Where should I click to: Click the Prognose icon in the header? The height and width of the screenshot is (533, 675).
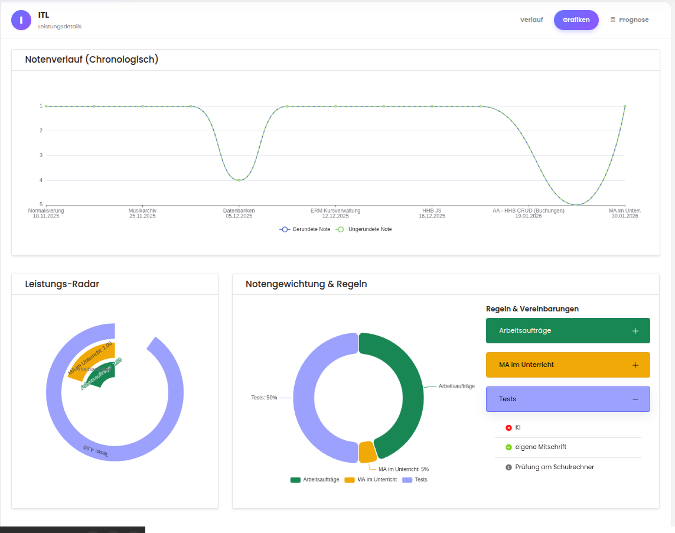[x=613, y=19]
